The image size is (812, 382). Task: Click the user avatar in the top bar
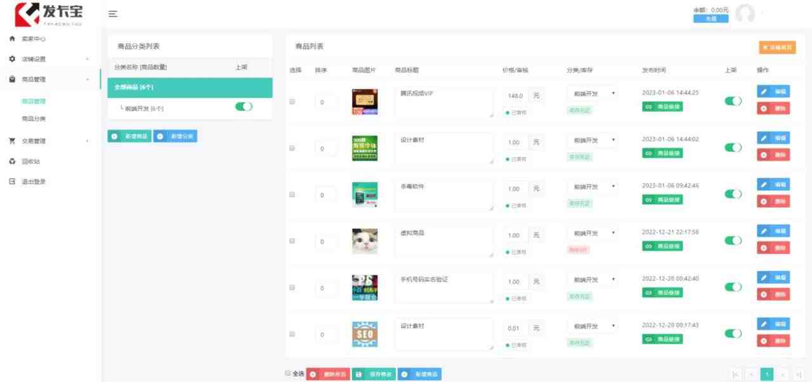[746, 14]
